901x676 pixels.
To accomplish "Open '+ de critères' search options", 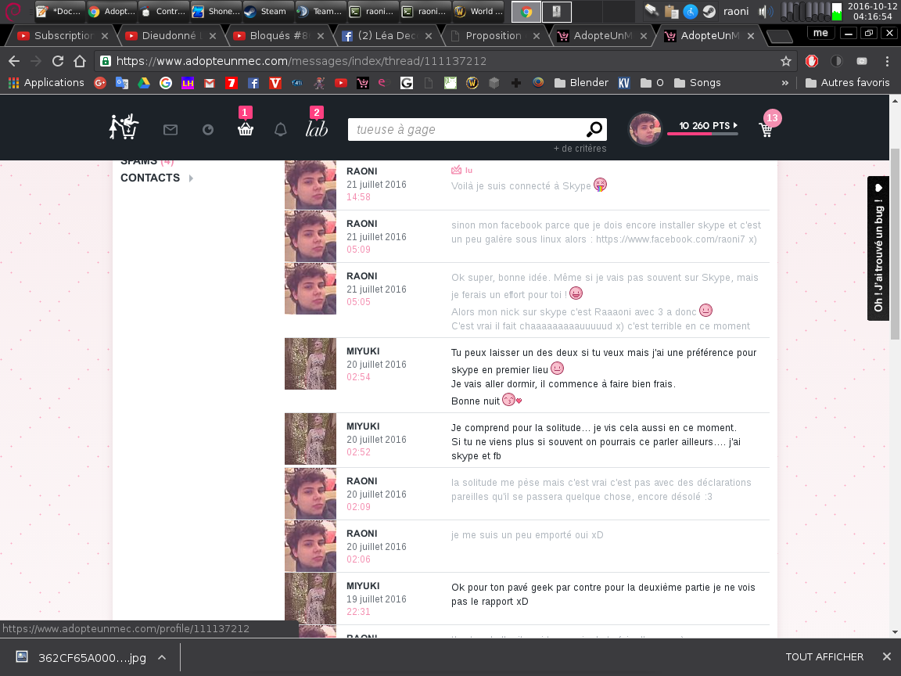I will point(580,149).
